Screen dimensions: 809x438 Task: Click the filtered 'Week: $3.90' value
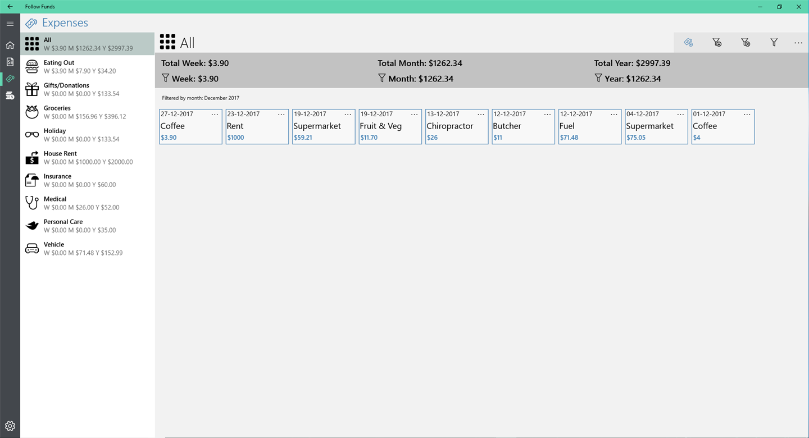[195, 79]
